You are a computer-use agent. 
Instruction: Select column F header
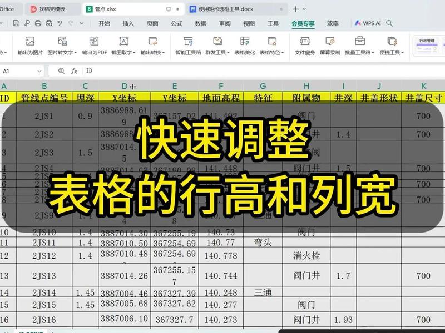[x=221, y=86]
